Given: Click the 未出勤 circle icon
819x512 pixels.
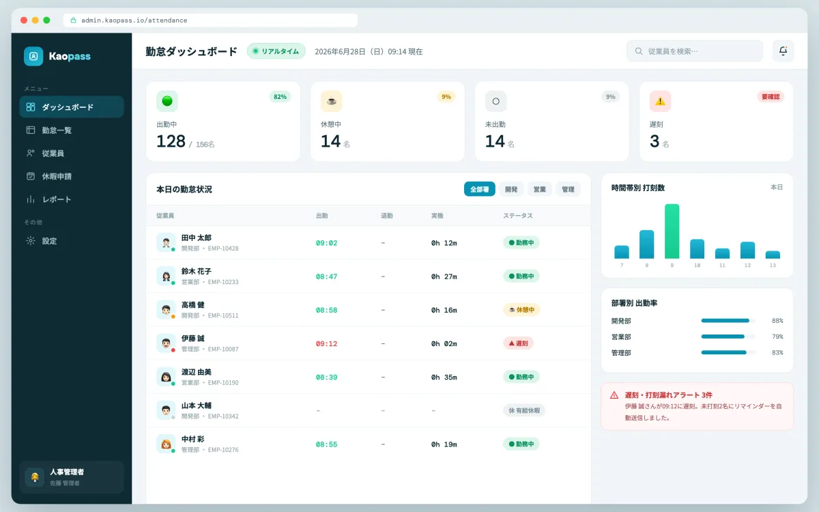Looking at the screenshot, I should 496,101.
